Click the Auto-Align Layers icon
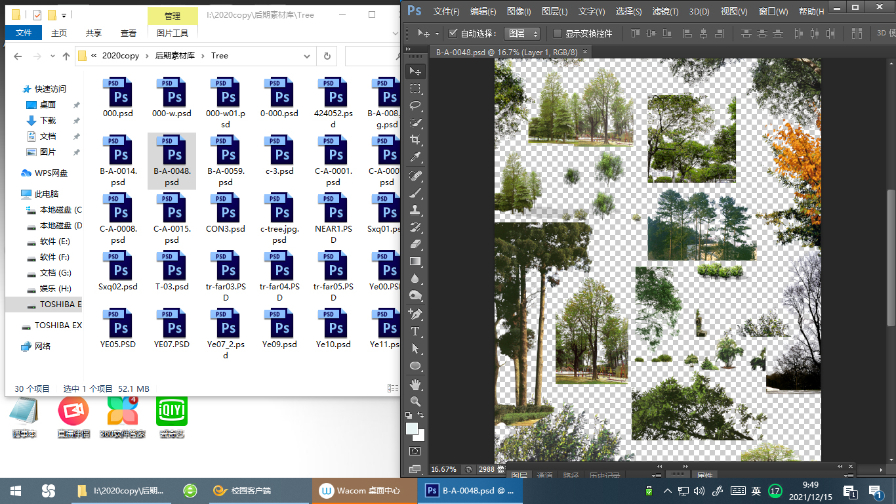The height and width of the screenshot is (504, 896). (857, 33)
